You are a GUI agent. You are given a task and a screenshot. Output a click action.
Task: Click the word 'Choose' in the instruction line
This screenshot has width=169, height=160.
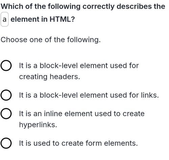click(x=14, y=40)
